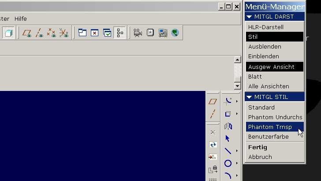Open flyout arrow beside the arc tool
The image size is (321, 181).
(237, 176)
